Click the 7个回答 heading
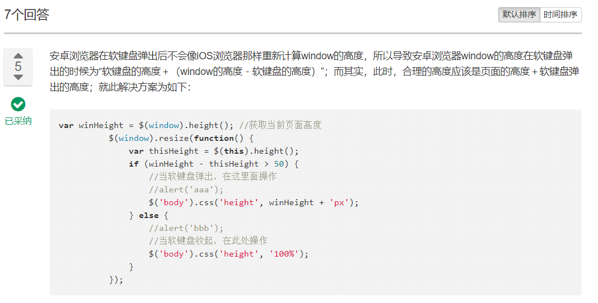The width and height of the screenshot is (598, 303). tap(27, 15)
